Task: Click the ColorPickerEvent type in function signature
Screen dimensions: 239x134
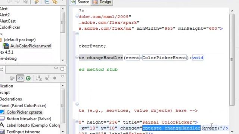Action: point(164,58)
